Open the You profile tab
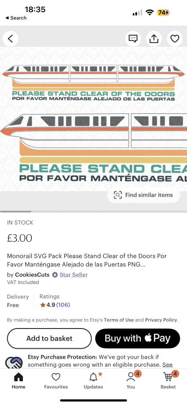The width and height of the screenshot is (187, 405). click(131, 380)
